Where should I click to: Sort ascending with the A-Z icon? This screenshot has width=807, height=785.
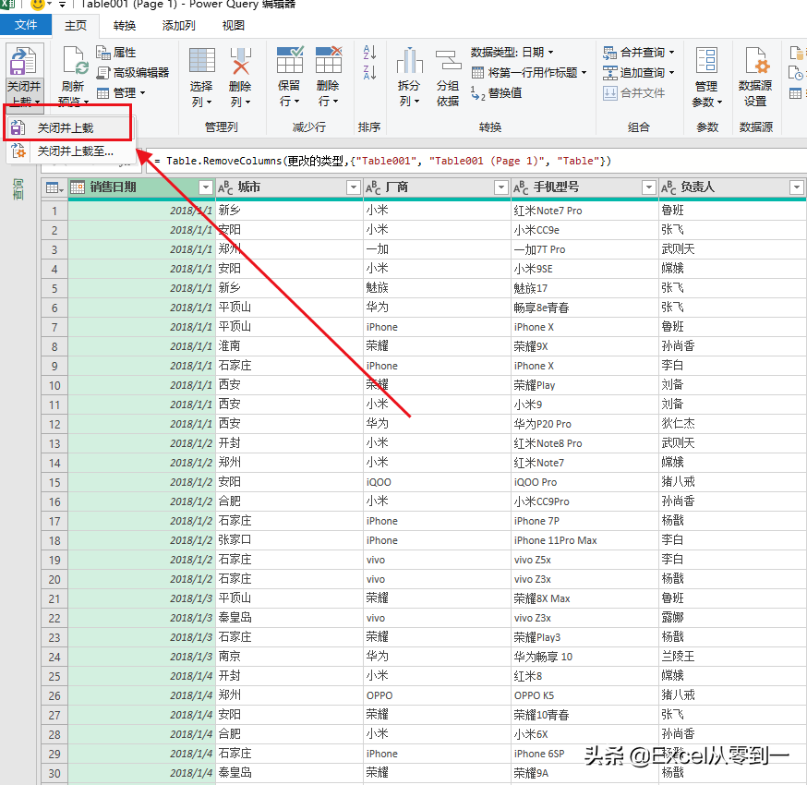(x=369, y=52)
